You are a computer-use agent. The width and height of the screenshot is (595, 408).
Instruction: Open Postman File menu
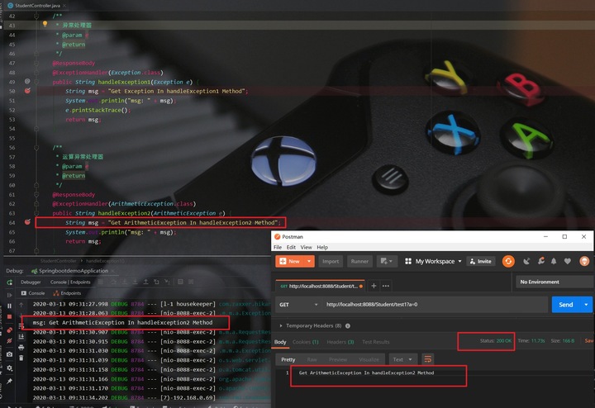278,247
